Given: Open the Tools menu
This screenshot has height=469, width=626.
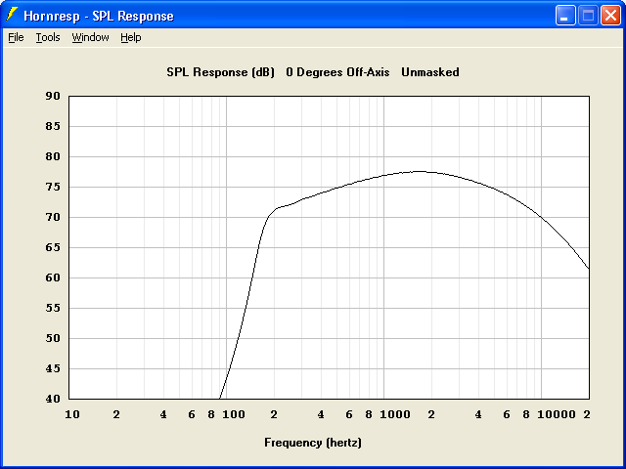Looking at the screenshot, I should [x=48, y=37].
